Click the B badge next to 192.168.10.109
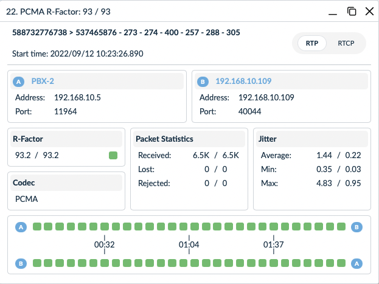This screenshot has height=284, width=379. click(203, 81)
